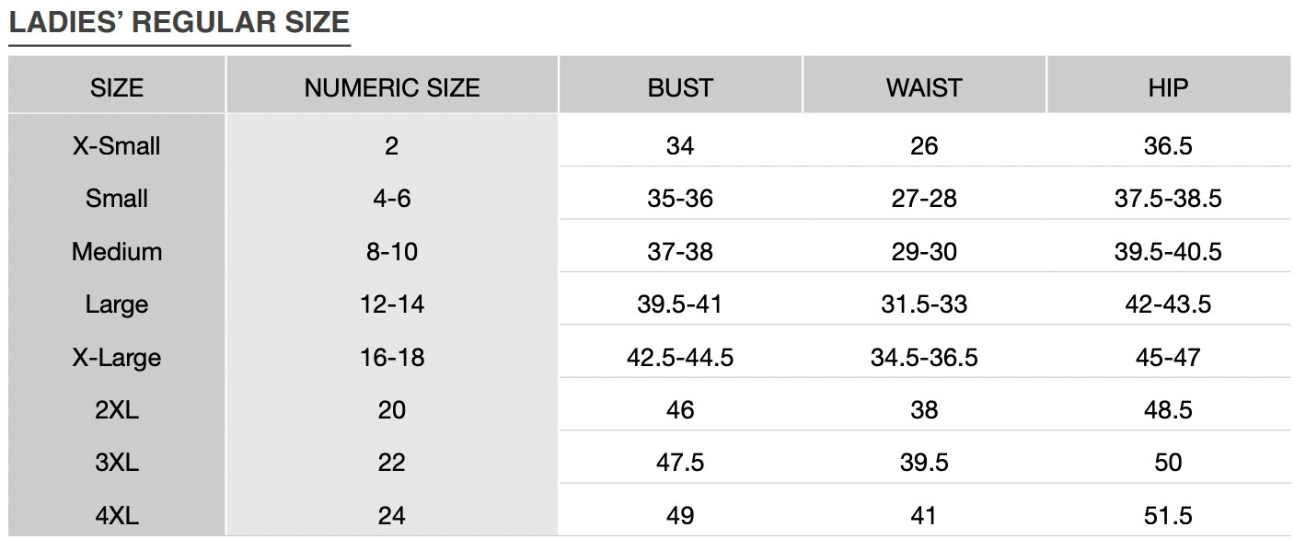The height and width of the screenshot is (539, 1294).
Task: Click numeric size 4-6 cell
Action: click(392, 198)
